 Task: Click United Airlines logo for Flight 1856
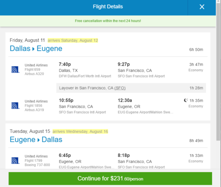(x=15, y=105)
